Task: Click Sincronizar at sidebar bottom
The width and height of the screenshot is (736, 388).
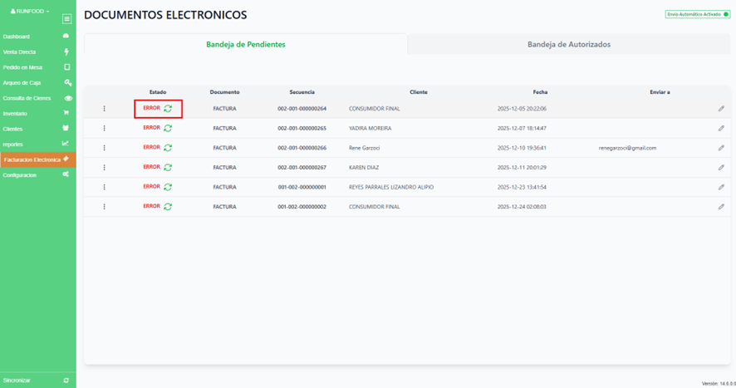Action: pyautogui.click(x=37, y=380)
